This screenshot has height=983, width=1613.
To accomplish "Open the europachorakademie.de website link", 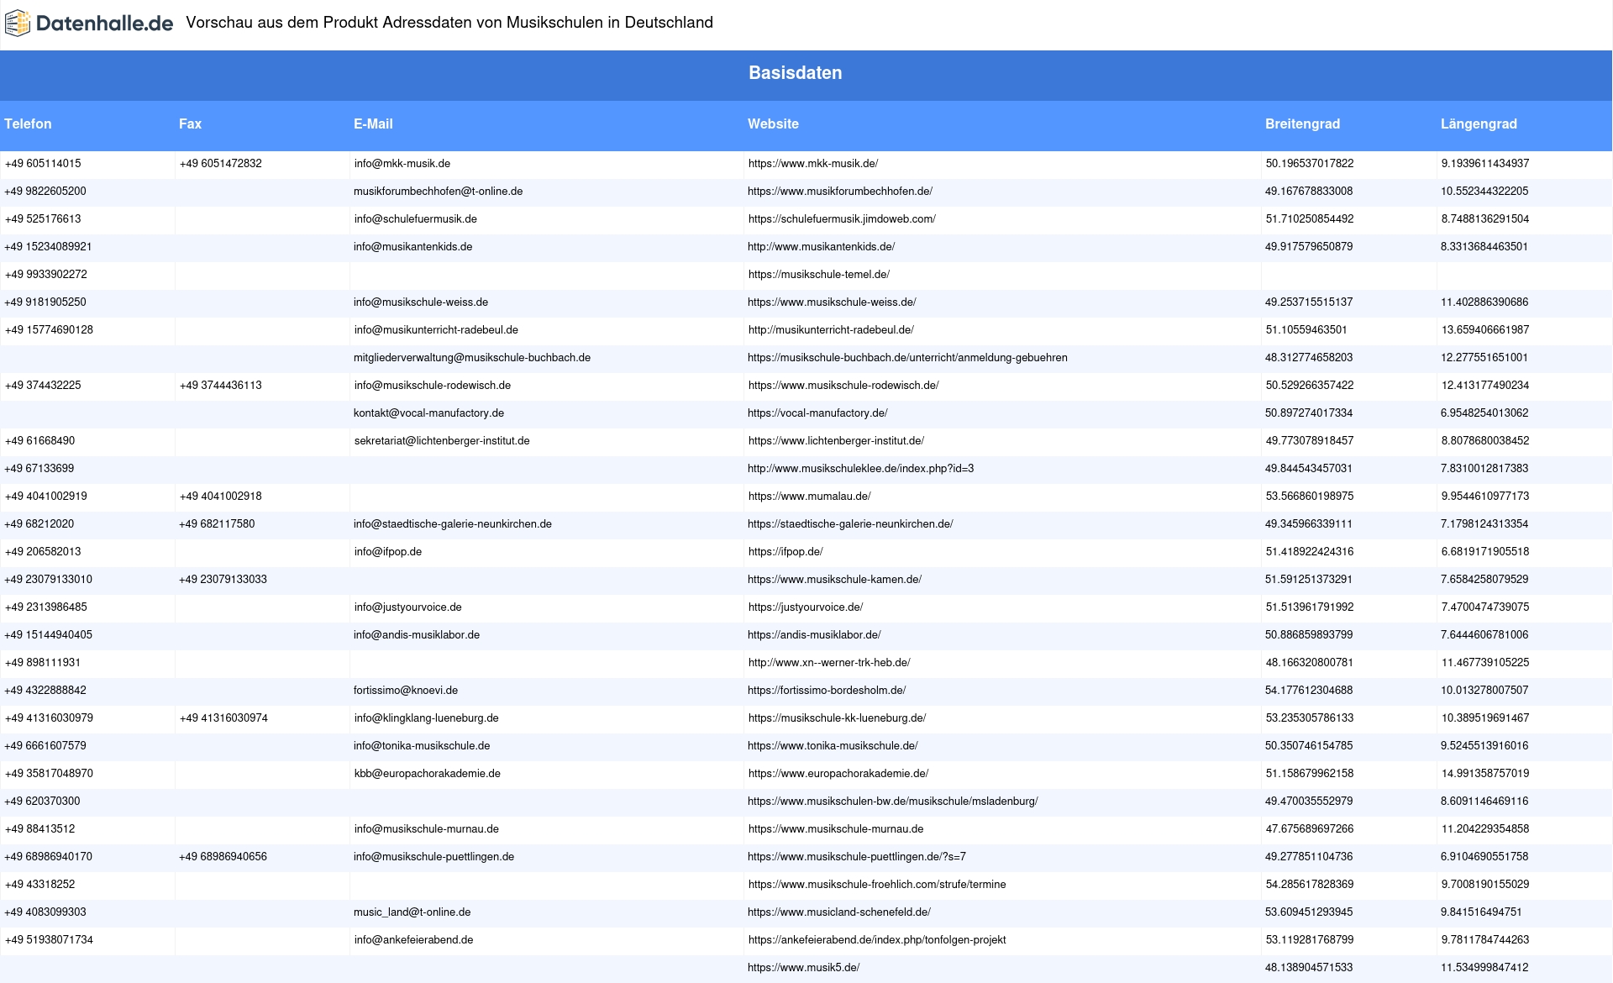I will [838, 774].
